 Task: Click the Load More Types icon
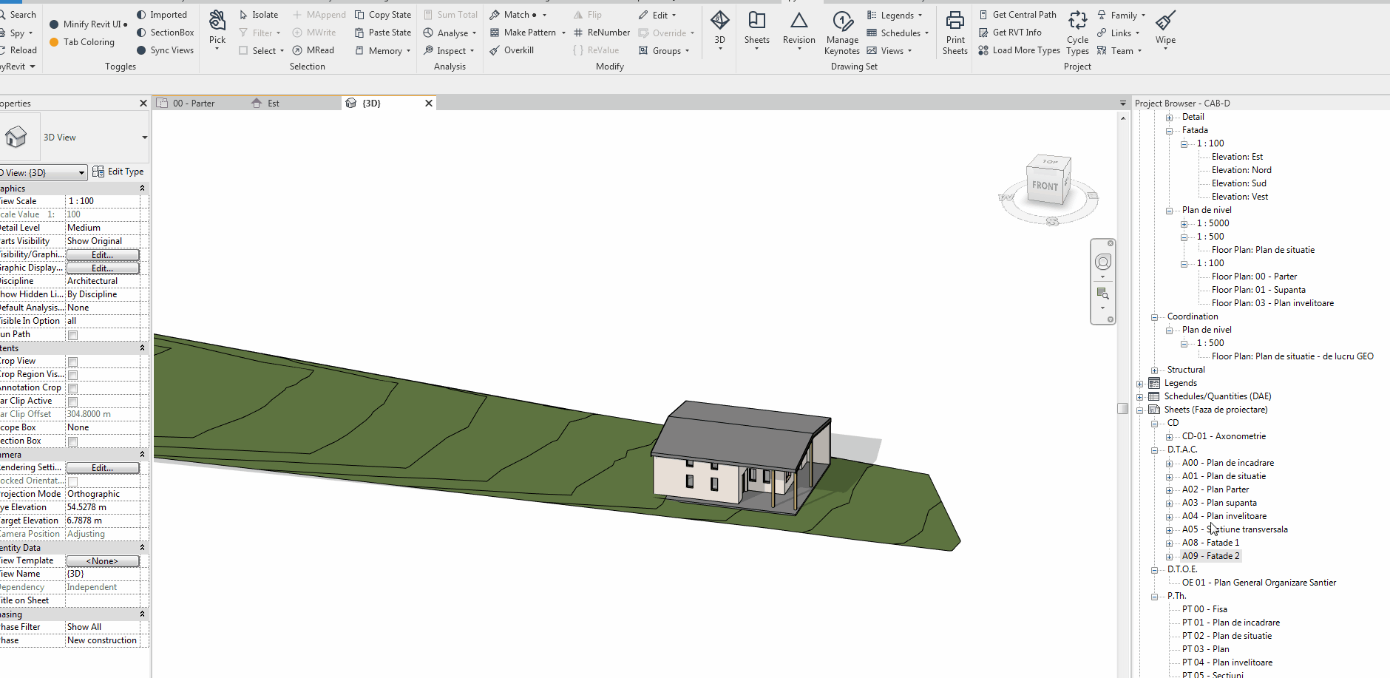[1019, 50]
